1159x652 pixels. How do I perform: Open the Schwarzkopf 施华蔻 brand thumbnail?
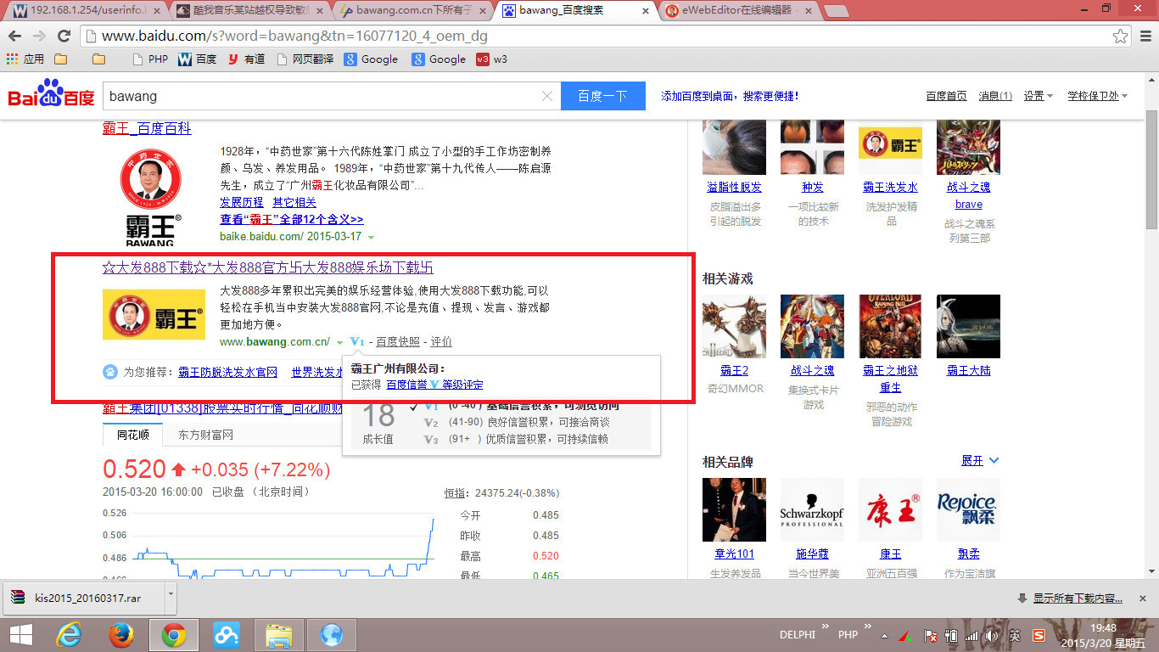(x=812, y=509)
